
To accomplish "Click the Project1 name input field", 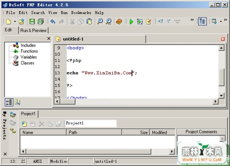I will [x=91, y=123].
